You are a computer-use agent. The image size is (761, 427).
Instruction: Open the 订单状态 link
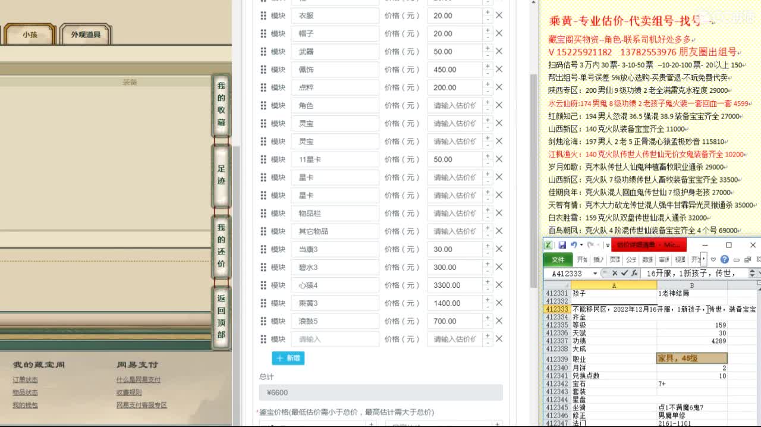(25, 379)
